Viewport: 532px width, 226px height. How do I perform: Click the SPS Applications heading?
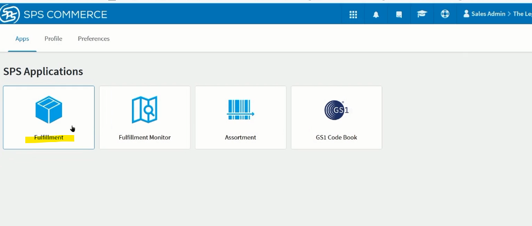[x=43, y=72]
